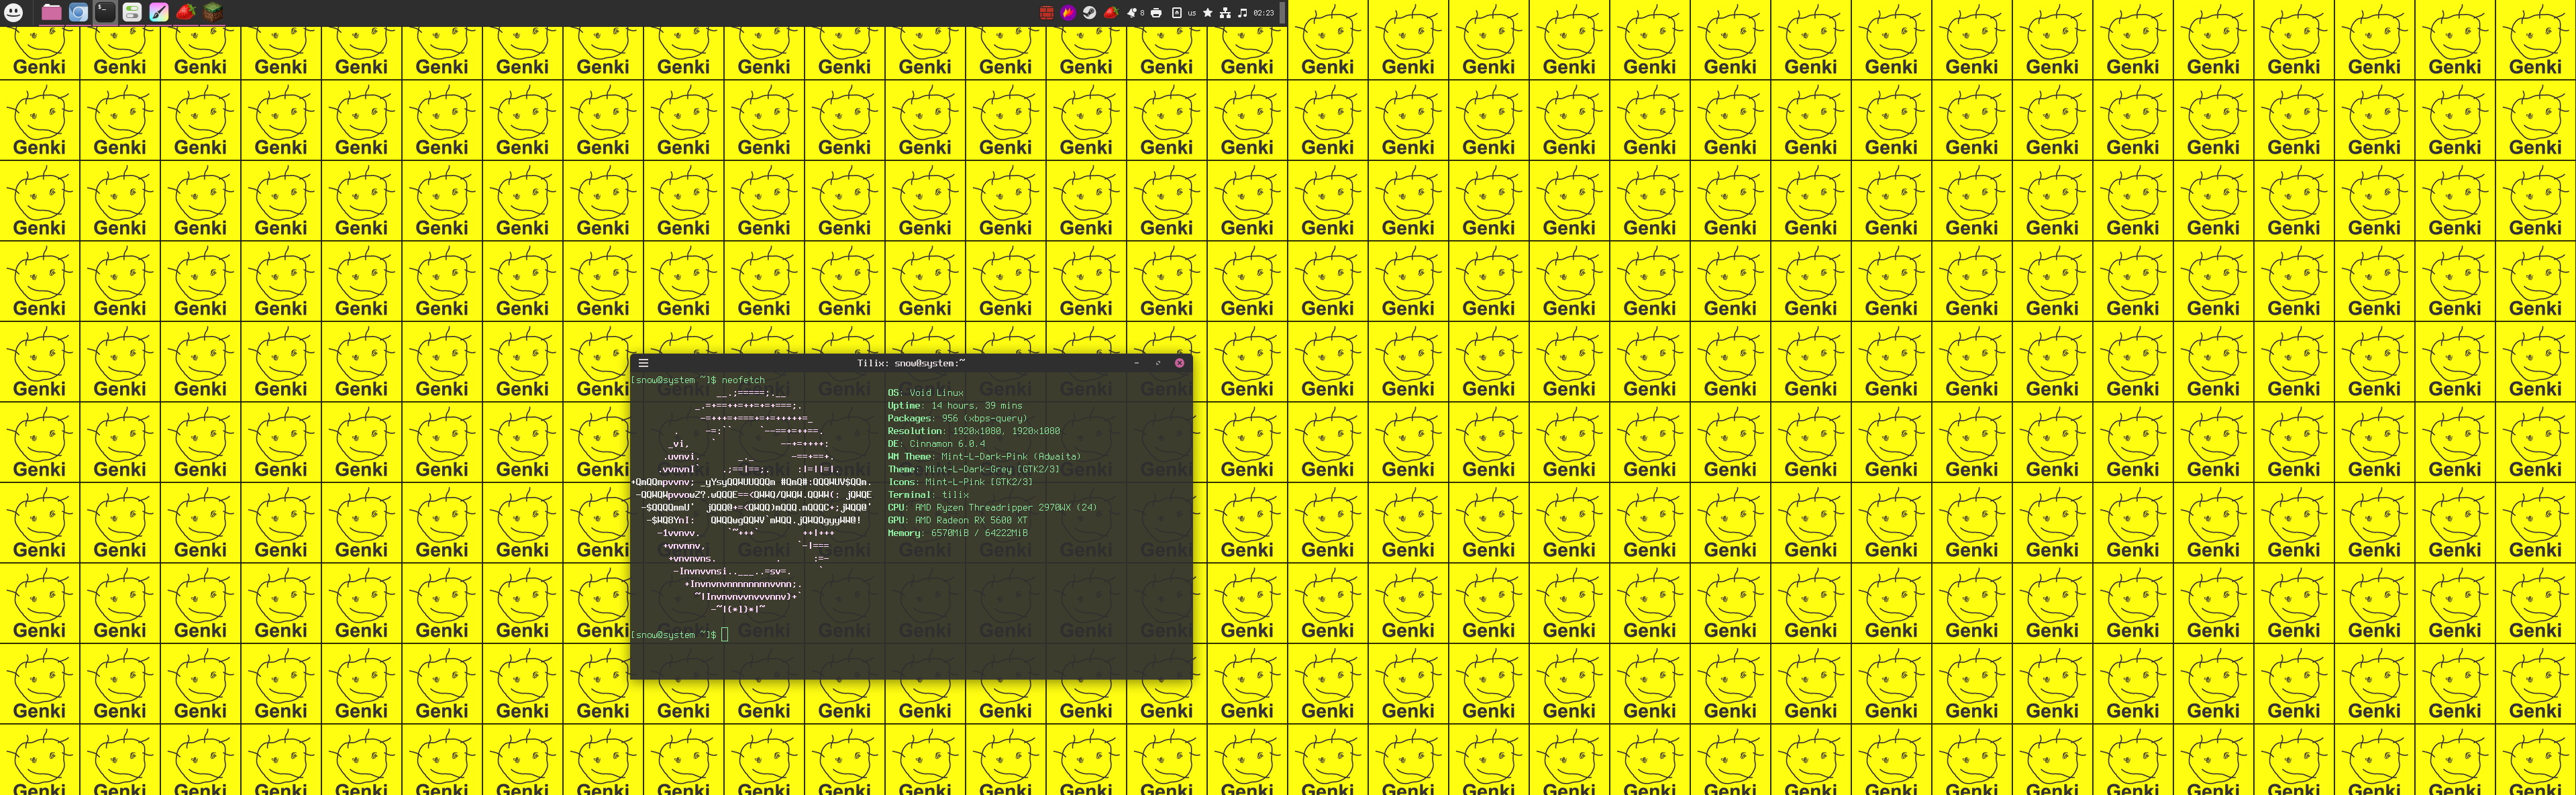Click the DE: Cinnamon 6.0.4 line

936,444
